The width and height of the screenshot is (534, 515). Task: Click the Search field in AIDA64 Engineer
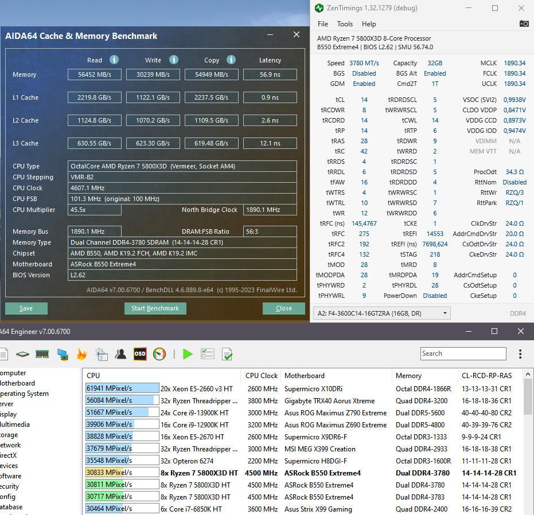point(463,353)
